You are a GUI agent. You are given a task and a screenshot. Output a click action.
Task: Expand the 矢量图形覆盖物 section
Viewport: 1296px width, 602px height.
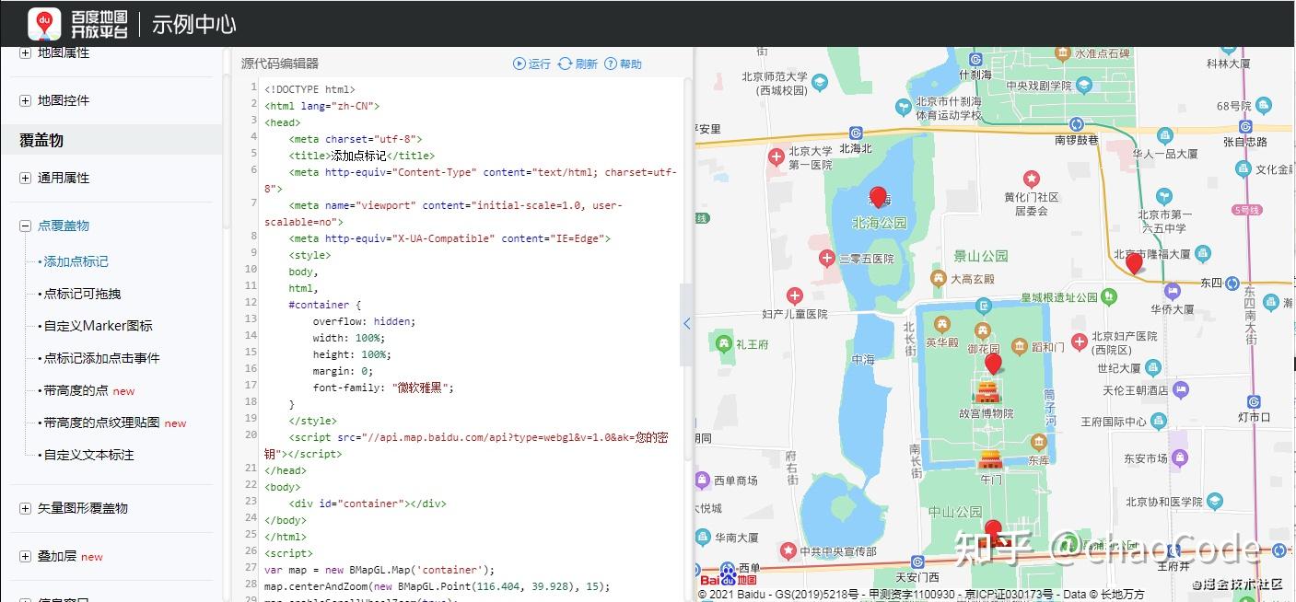click(x=25, y=508)
